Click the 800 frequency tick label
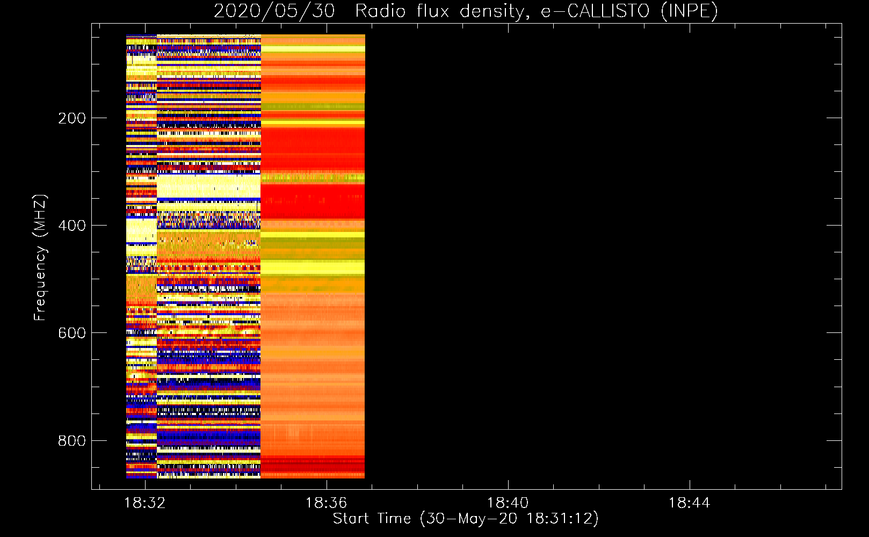 click(72, 441)
